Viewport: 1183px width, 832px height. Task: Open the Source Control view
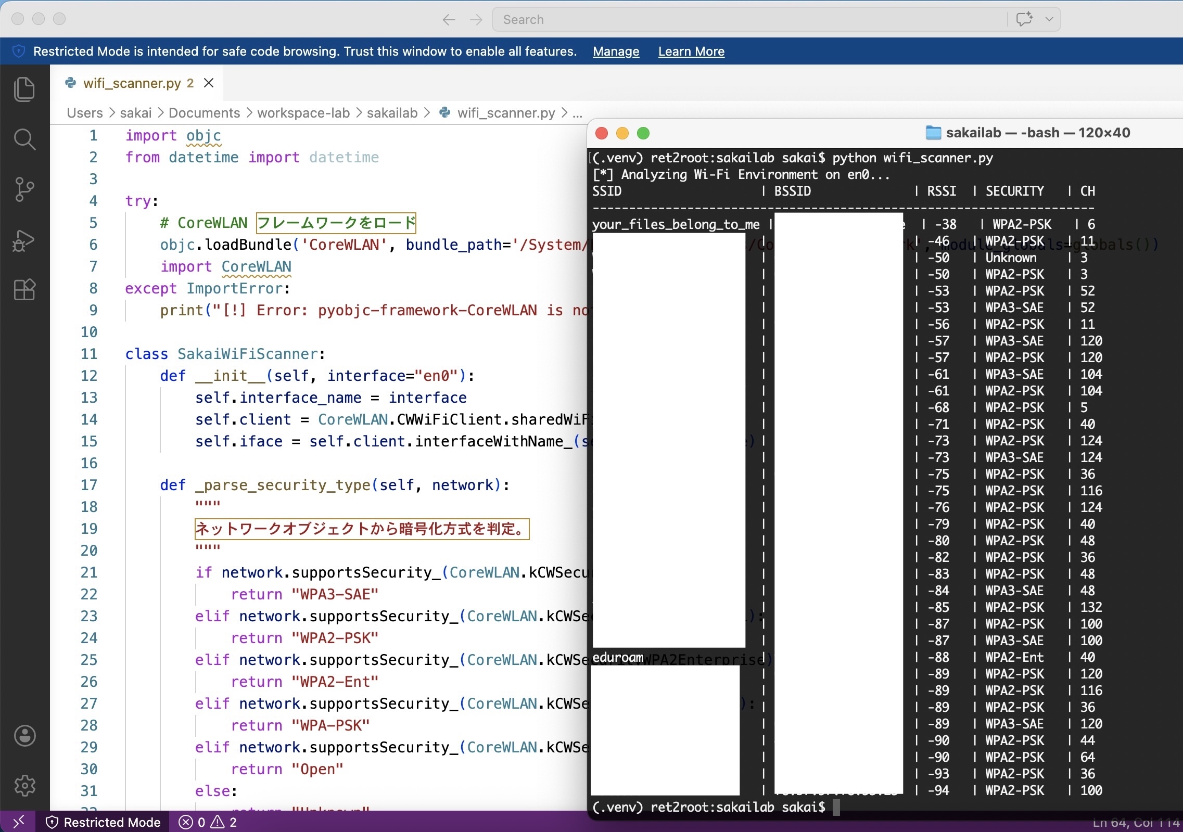[x=24, y=189]
